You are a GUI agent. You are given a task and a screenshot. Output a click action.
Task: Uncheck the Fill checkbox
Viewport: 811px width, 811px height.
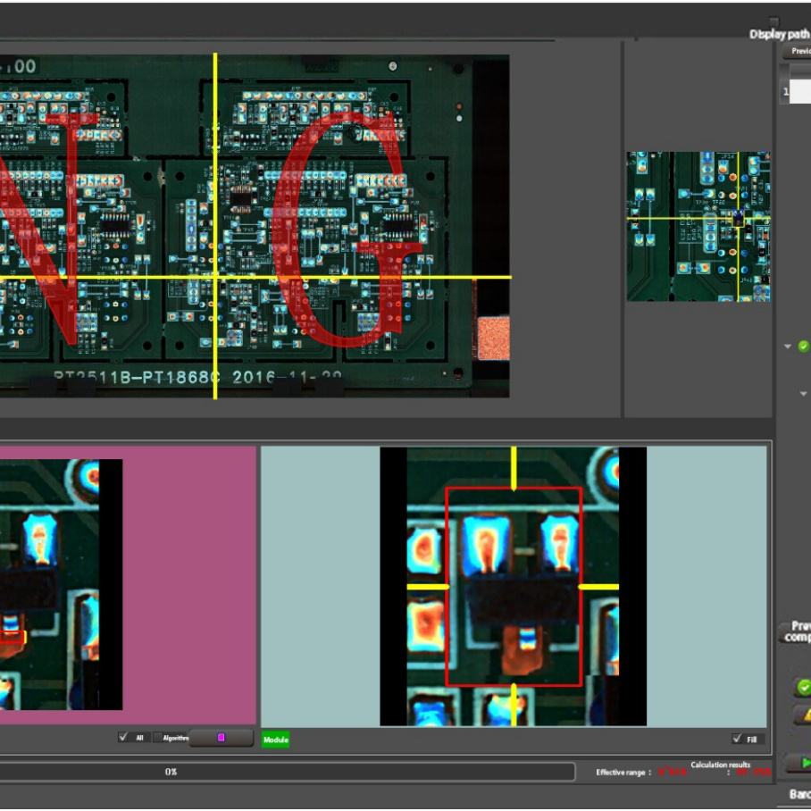(x=736, y=739)
